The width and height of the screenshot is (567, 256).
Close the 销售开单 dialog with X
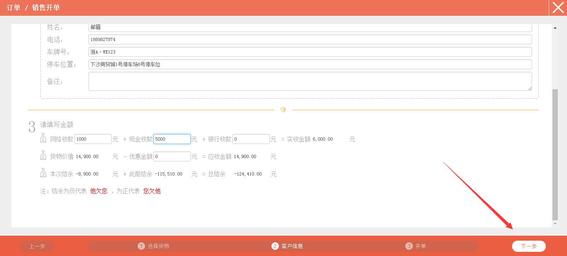point(558,8)
